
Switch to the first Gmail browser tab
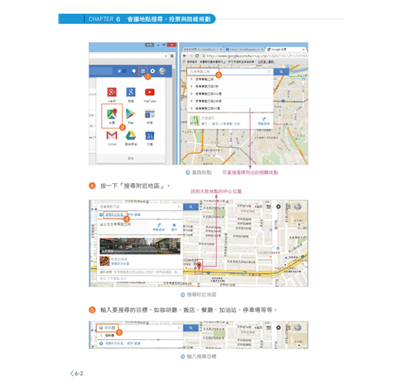coord(203,49)
